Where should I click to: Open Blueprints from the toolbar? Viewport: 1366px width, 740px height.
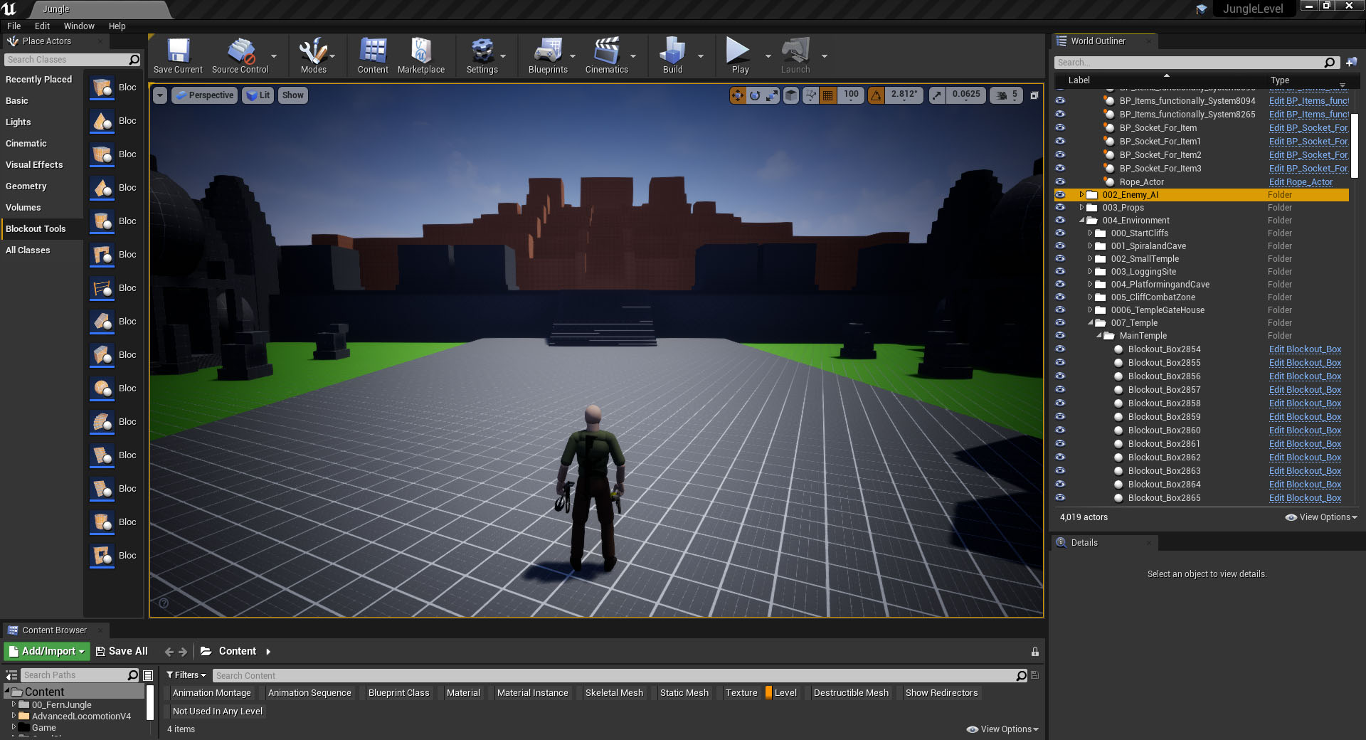[548, 53]
